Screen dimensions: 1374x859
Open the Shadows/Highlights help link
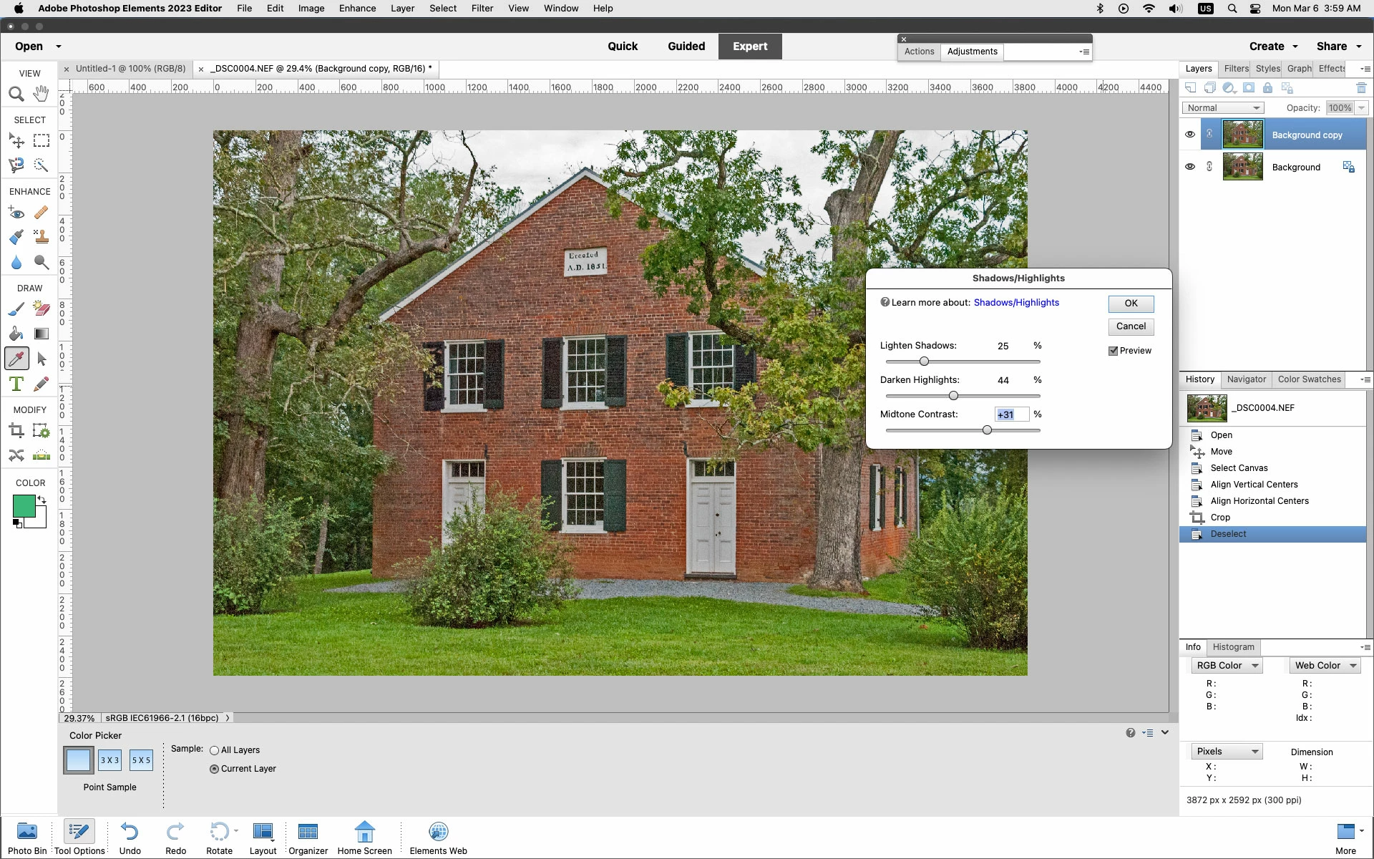pyautogui.click(x=1015, y=303)
